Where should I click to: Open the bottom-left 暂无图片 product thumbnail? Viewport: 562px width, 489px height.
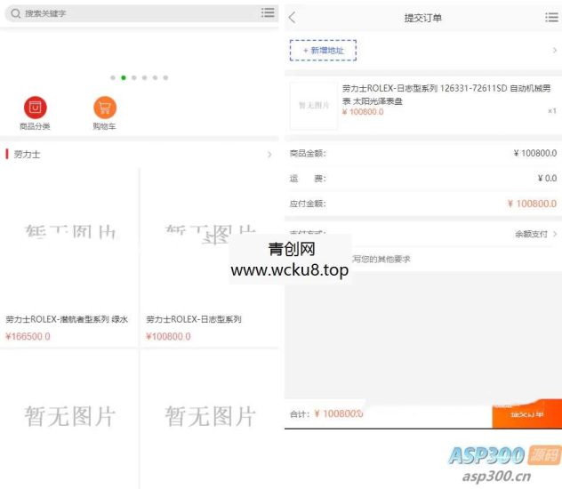pyautogui.click(x=69, y=417)
